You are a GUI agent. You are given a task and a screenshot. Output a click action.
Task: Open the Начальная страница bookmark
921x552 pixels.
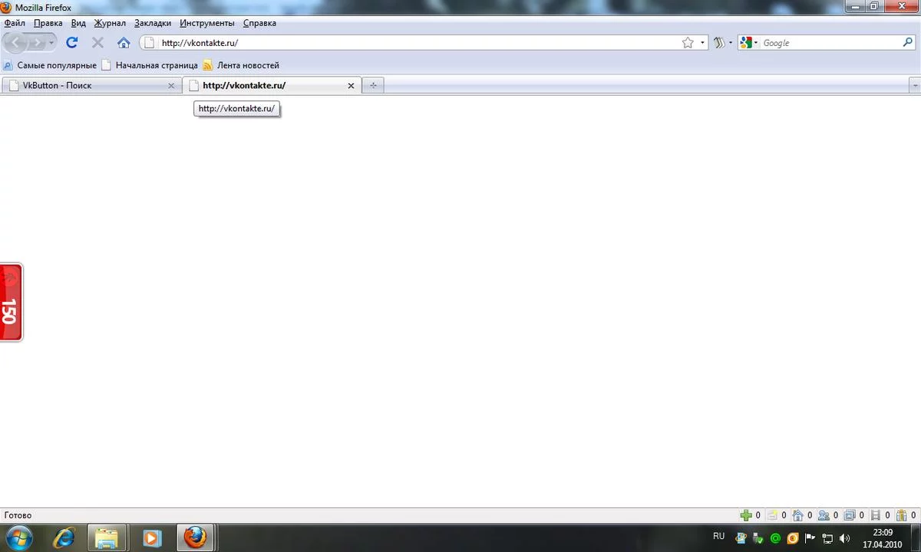point(150,65)
